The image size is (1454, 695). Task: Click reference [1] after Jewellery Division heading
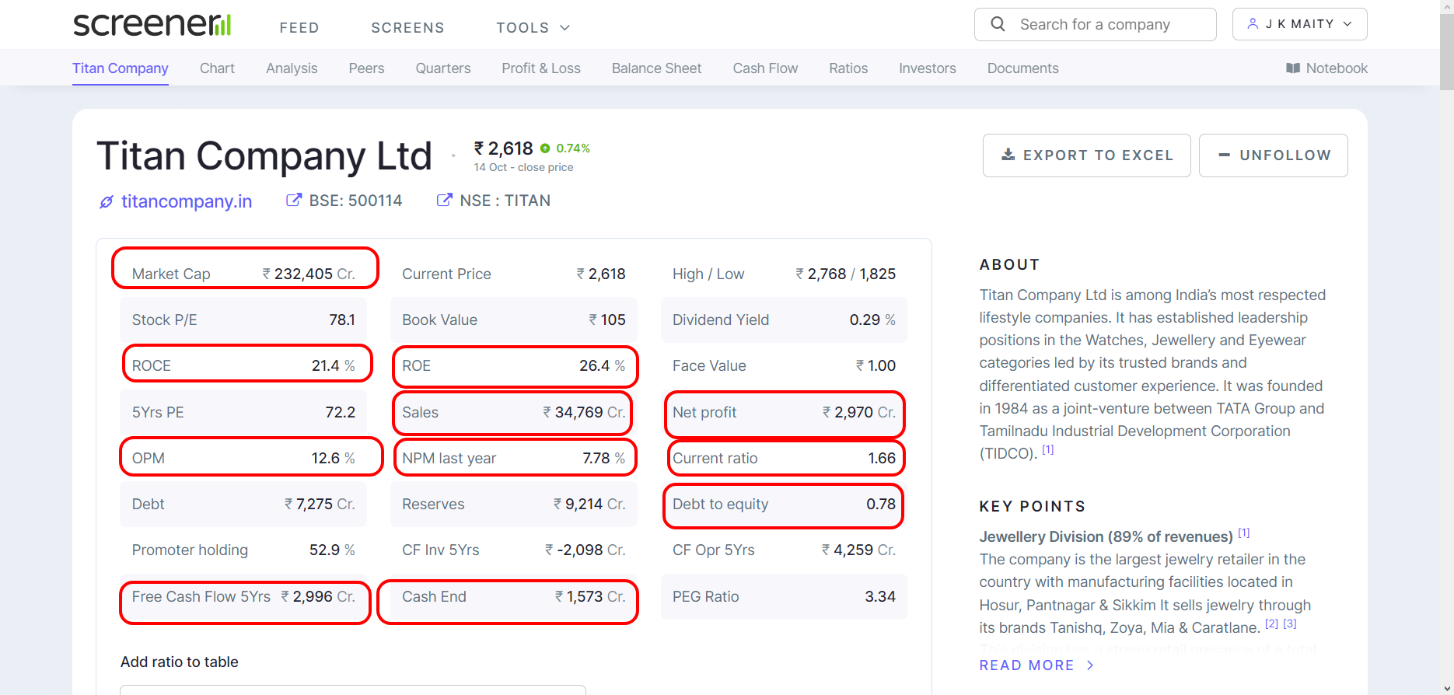[x=1243, y=533]
